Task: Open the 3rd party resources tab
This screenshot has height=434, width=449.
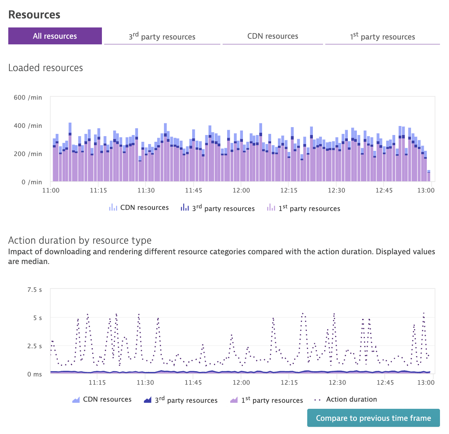Action: pos(162,36)
